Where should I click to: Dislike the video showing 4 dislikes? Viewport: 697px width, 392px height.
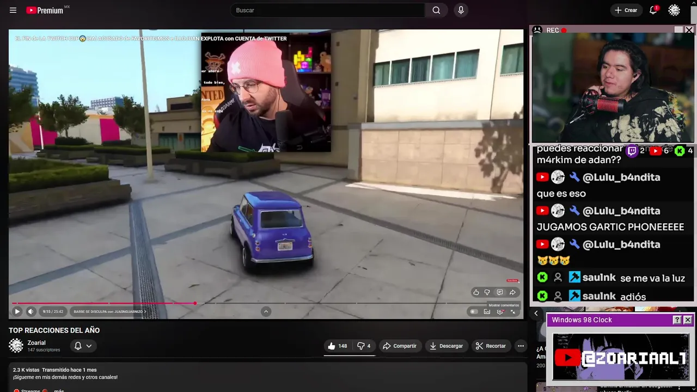point(363,346)
